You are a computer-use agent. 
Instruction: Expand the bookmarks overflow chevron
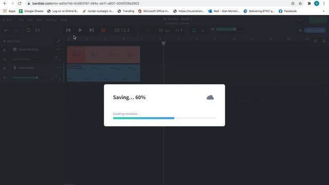(x=324, y=11)
